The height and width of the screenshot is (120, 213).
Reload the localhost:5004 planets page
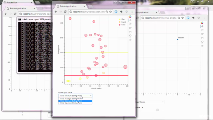pos(15,14)
